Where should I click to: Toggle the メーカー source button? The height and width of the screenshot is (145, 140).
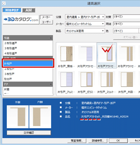pos(46,17)
